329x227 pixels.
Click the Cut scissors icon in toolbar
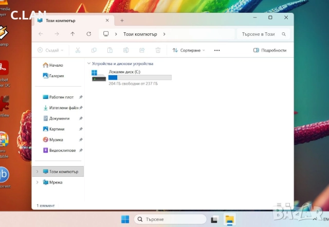click(78, 50)
